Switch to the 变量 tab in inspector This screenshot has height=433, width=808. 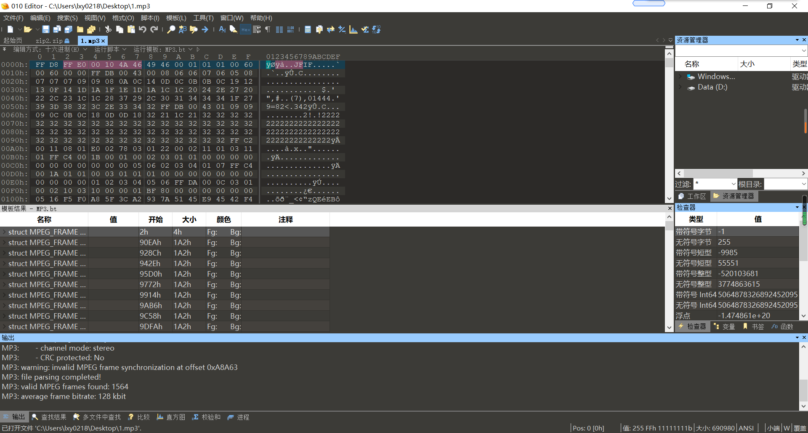(x=725, y=327)
